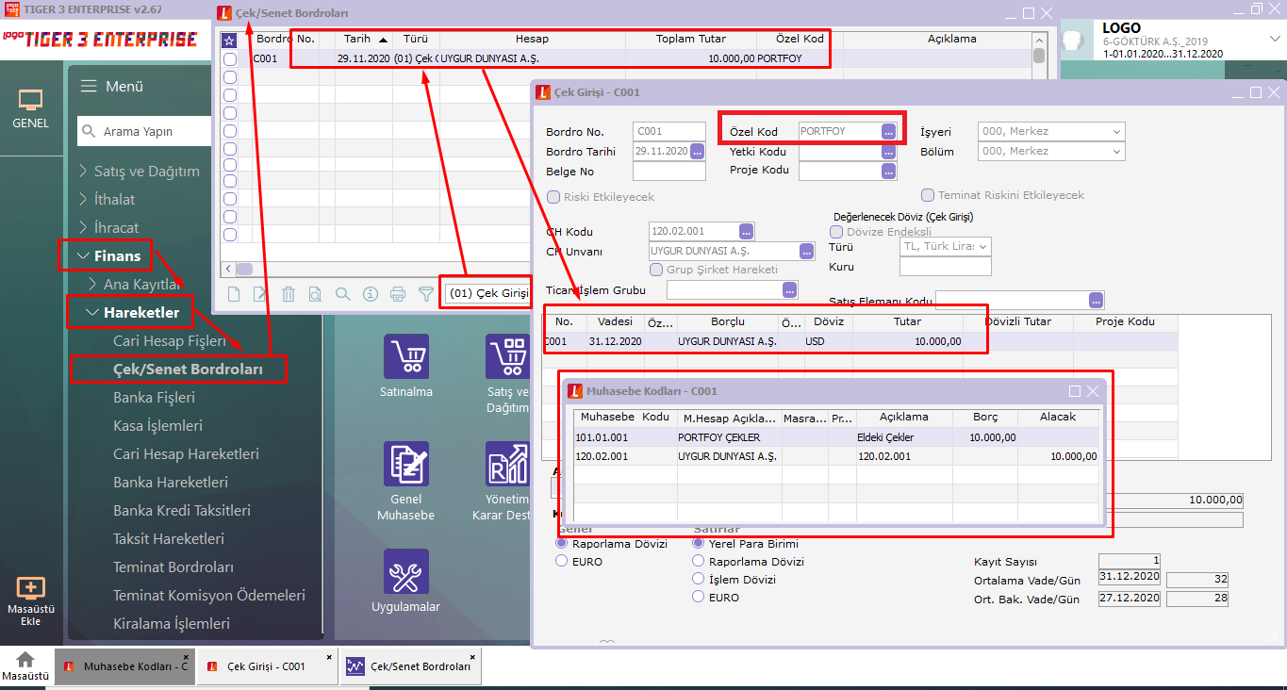Open Teminat Bordroları menu item
This screenshot has height=690, width=1287.
(x=173, y=567)
